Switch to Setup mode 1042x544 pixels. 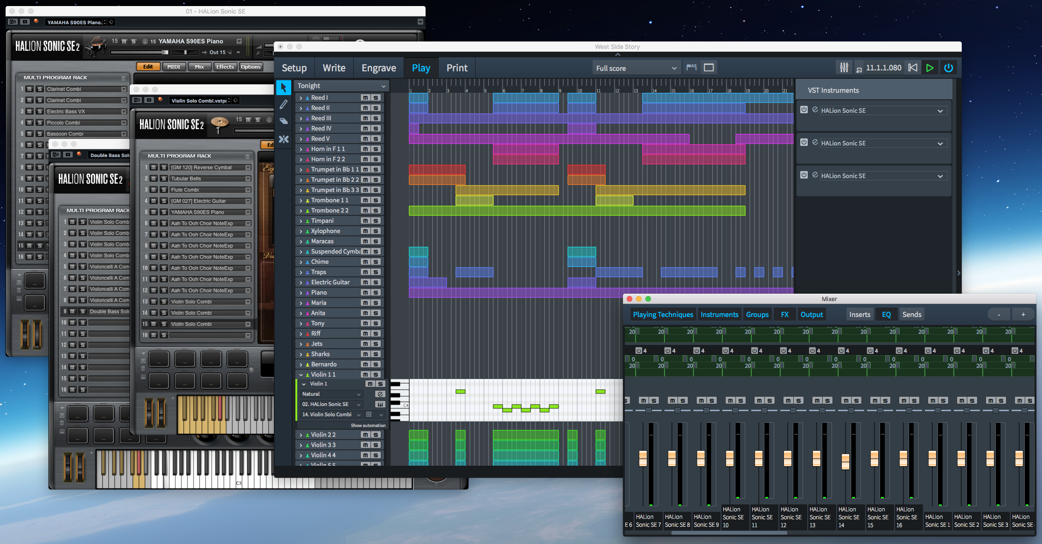294,68
